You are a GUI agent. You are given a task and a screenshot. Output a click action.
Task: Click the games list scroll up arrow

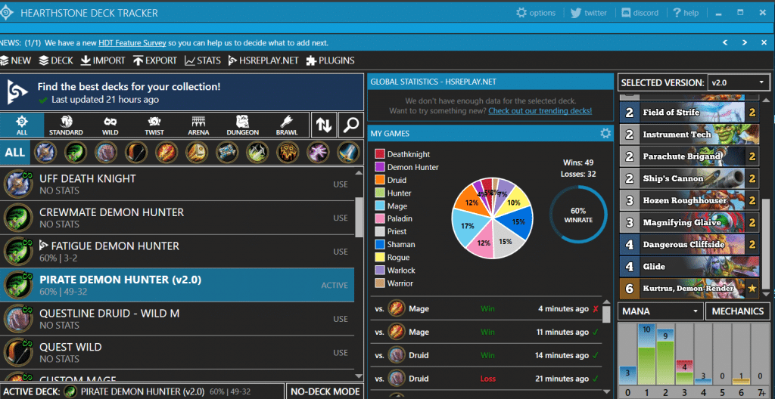pos(606,302)
